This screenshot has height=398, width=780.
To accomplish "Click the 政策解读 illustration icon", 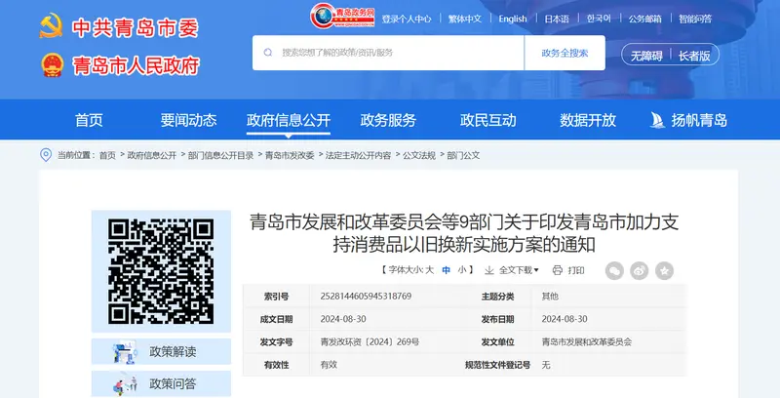I will 125,352.
